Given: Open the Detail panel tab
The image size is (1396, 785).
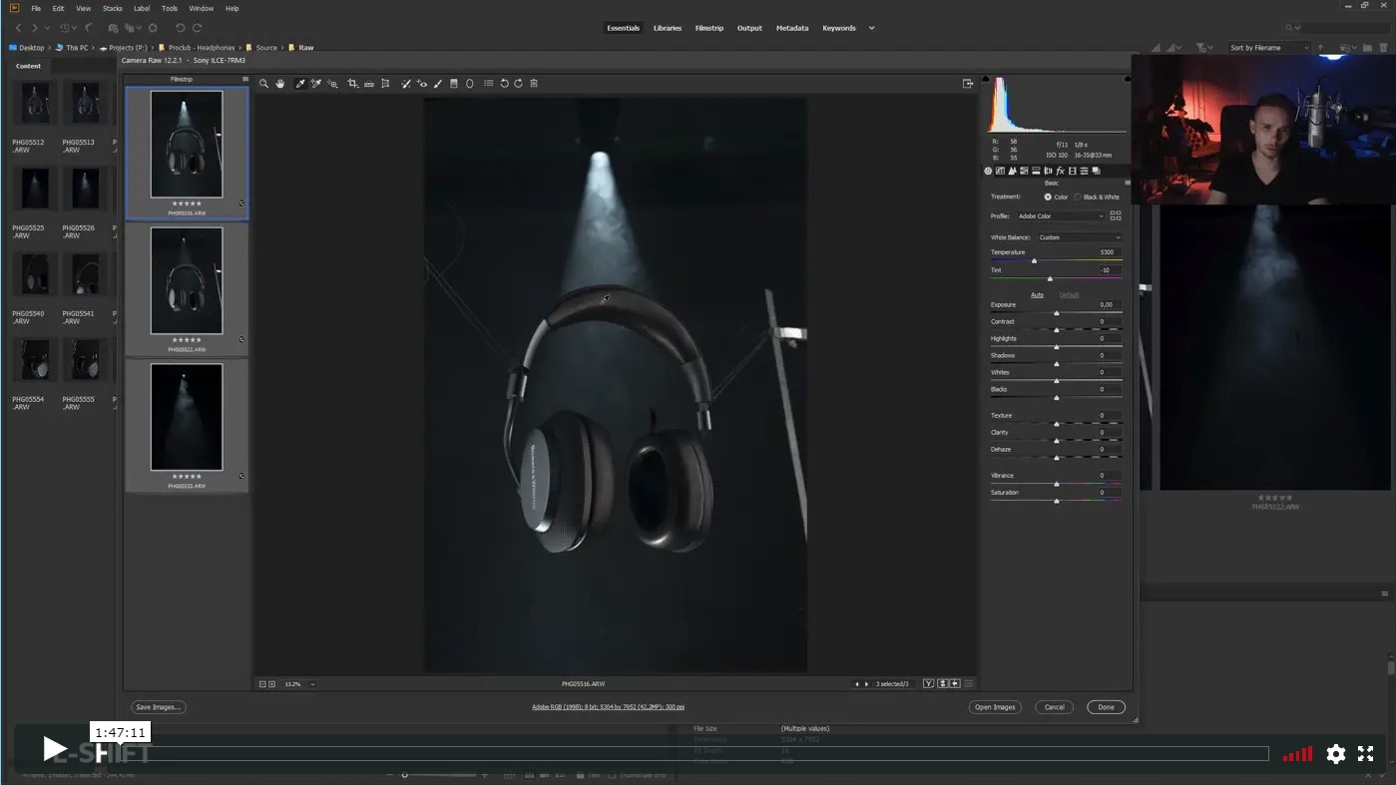Looking at the screenshot, I should pyautogui.click(x=1012, y=171).
